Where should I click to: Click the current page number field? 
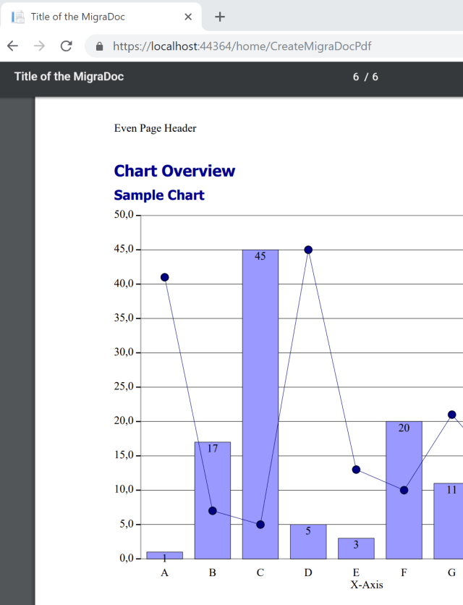pos(356,77)
